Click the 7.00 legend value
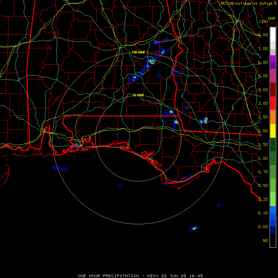Image resolution: width=278 pixels, height=278 pixels. pos(263,48)
